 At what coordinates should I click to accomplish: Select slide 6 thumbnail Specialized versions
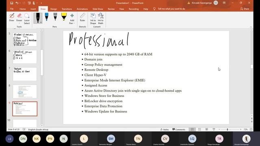25,57
